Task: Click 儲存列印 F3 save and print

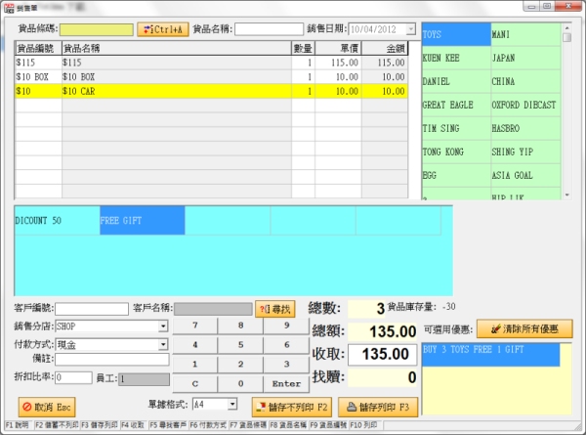Action: point(378,407)
